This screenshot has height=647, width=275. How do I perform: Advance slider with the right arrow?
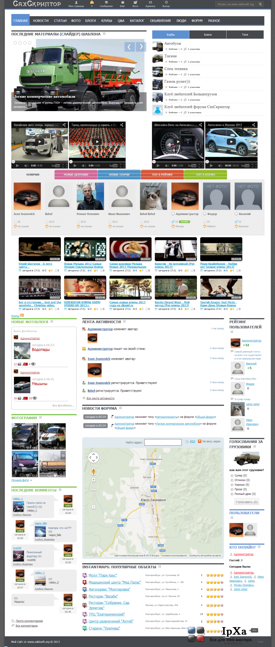tap(141, 47)
